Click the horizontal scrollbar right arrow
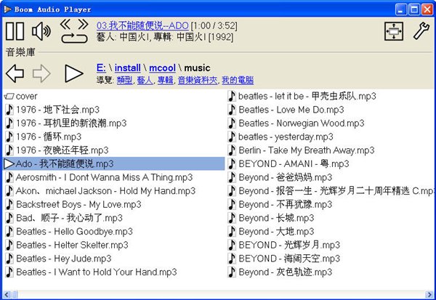Screen dimensions: 436x300 429,294
